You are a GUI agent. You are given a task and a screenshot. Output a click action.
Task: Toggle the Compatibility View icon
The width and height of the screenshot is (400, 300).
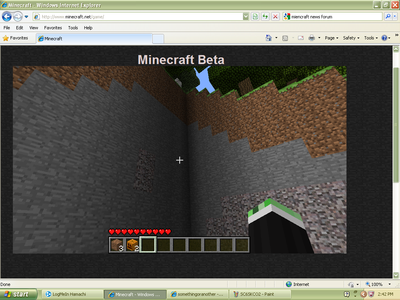click(255, 17)
